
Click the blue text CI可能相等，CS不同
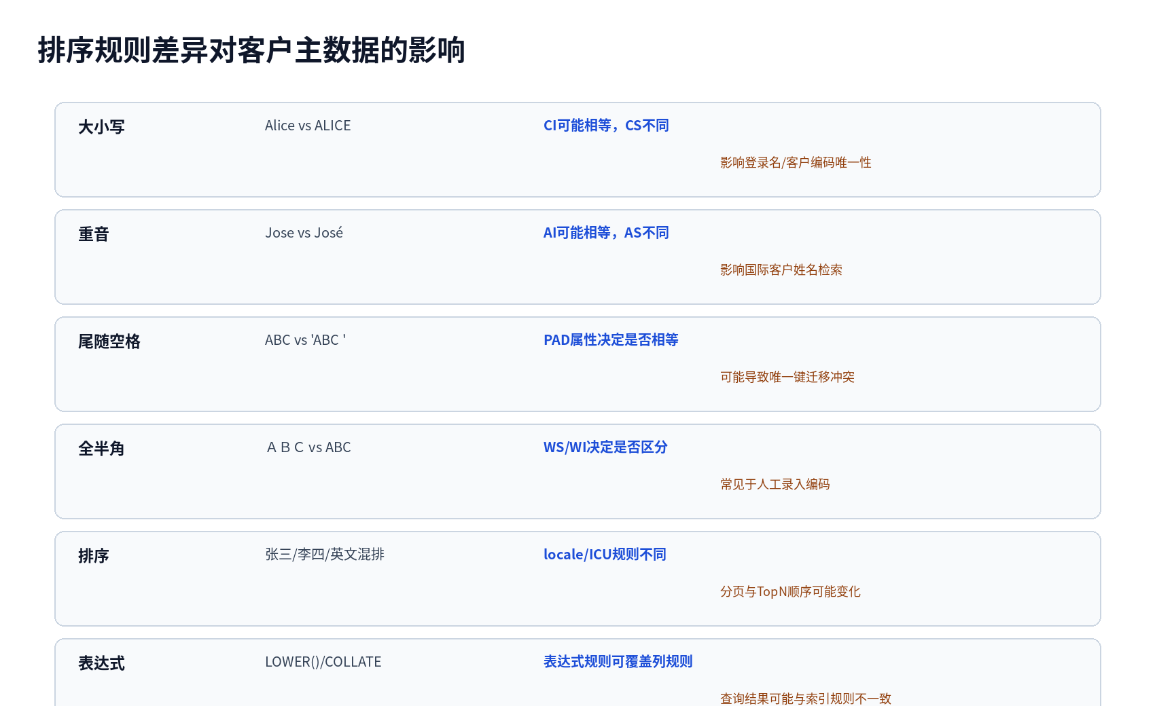(606, 126)
